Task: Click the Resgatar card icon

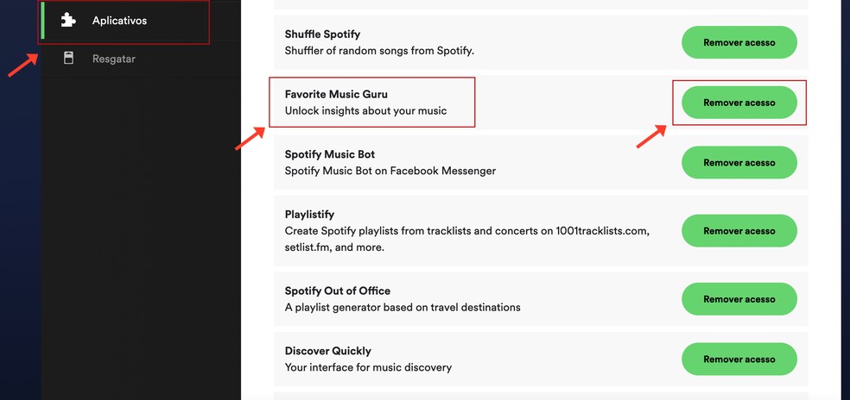Action: [x=68, y=59]
